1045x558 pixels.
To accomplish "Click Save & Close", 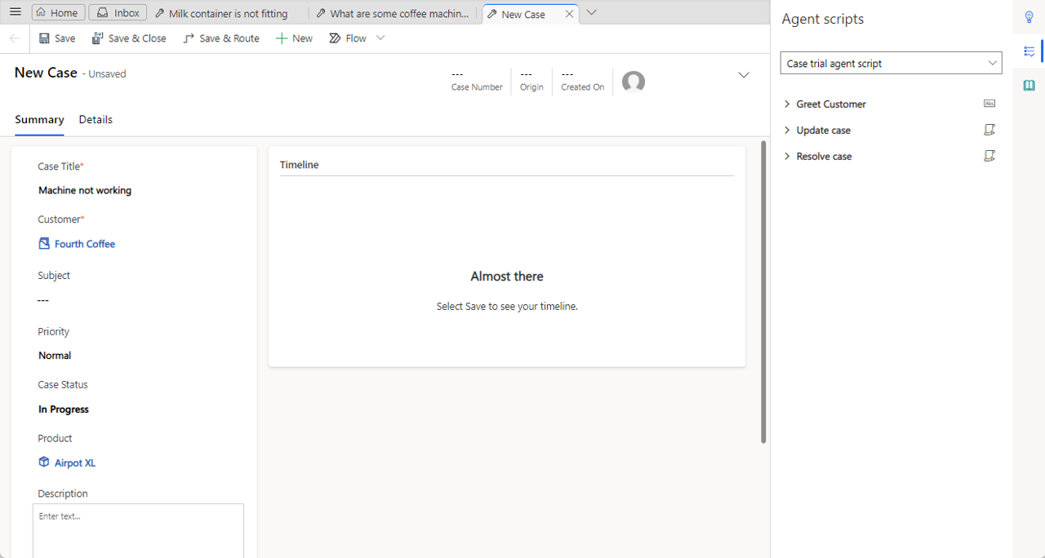I will click(x=129, y=38).
